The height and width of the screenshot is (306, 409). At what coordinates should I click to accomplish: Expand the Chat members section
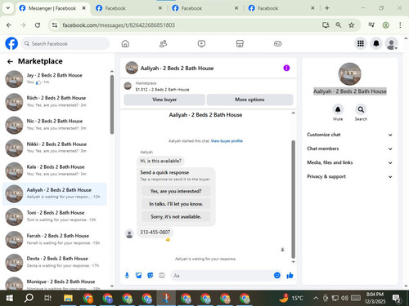coord(349,149)
